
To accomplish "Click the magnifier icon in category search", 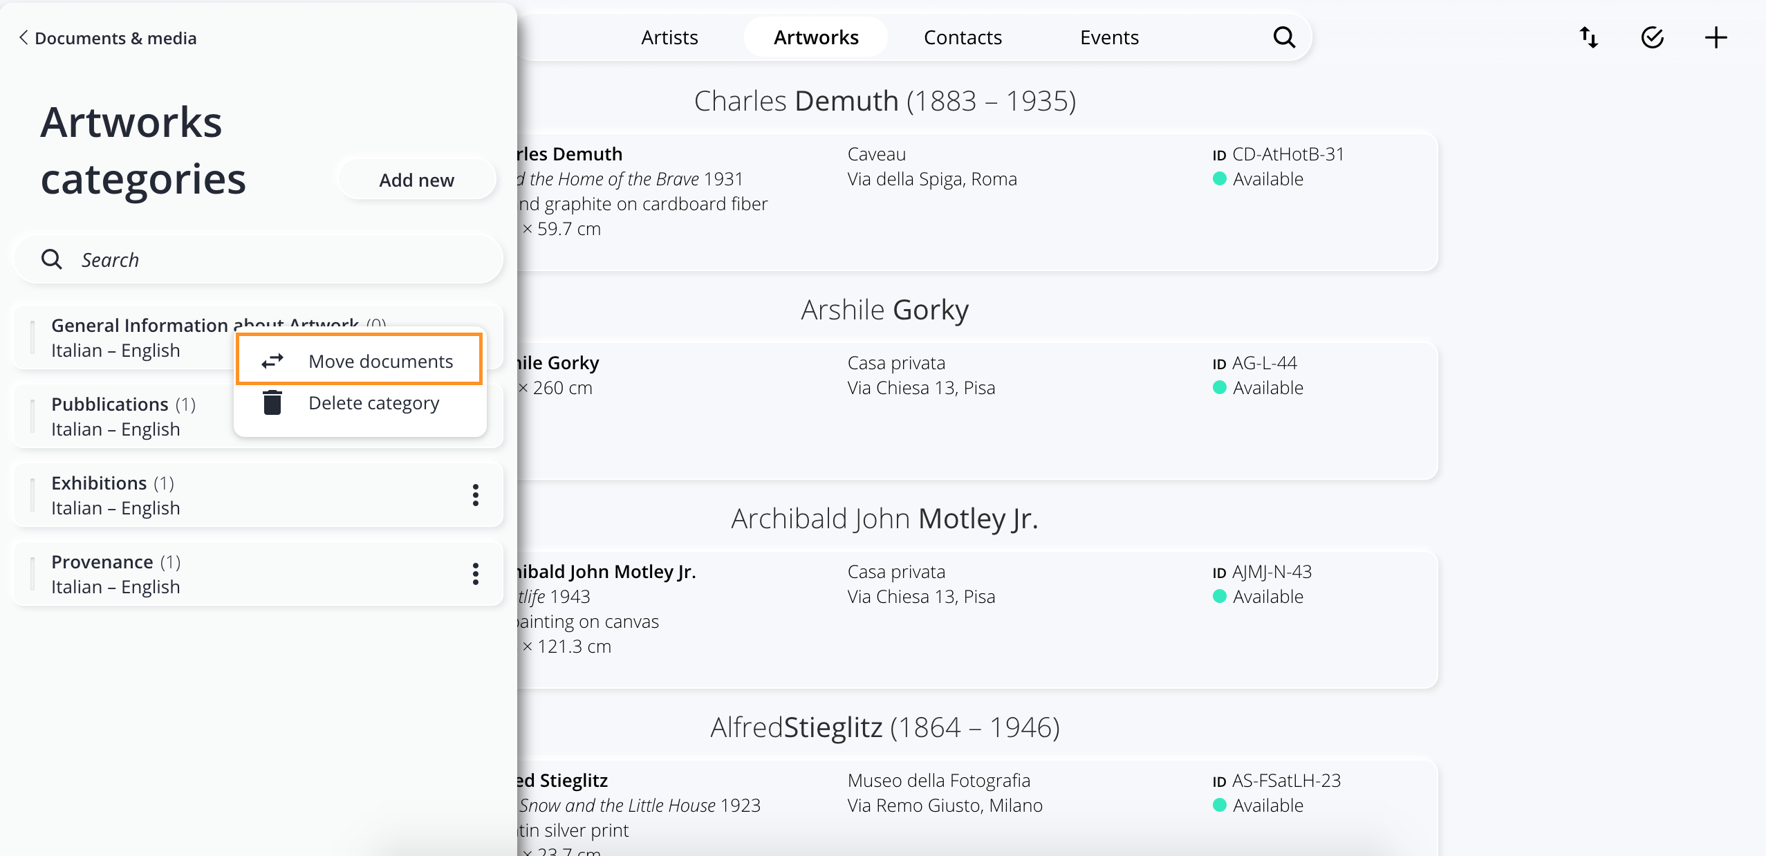I will [52, 259].
